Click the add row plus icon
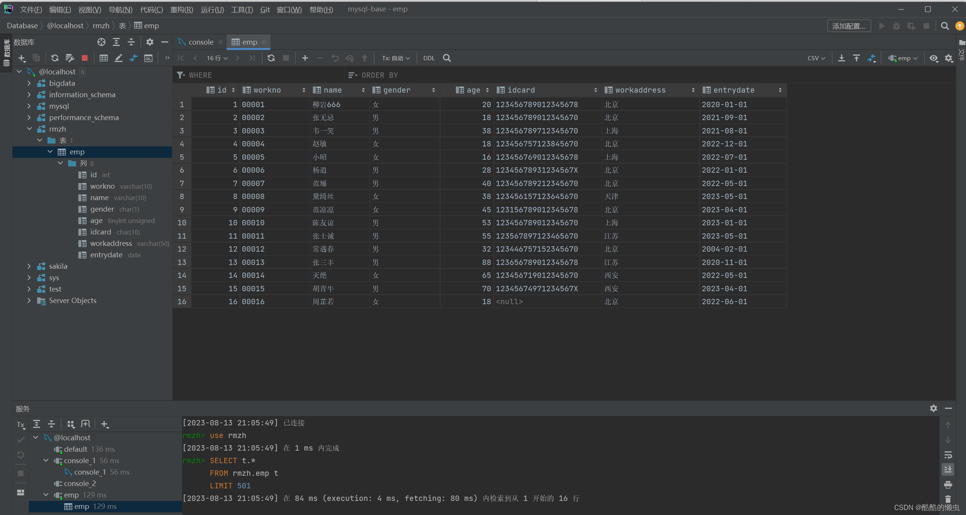The image size is (966, 515). tap(305, 58)
